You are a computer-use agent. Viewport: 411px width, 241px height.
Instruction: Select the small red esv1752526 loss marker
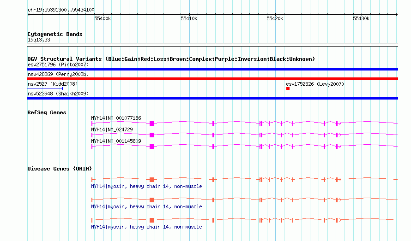(288, 88)
